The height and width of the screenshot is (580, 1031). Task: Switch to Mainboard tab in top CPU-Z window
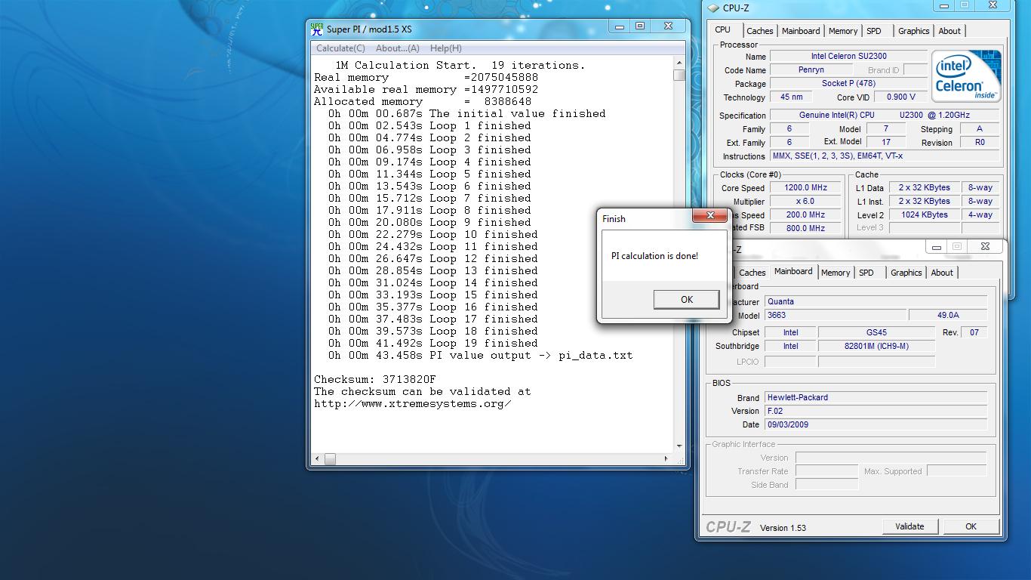pyautogui.click(x=801, y=31)
